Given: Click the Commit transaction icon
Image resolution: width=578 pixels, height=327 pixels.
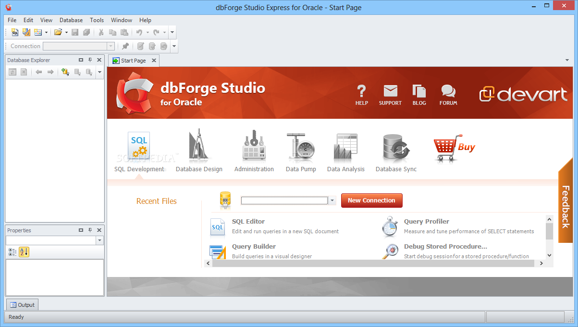Looking at the screenshot, I should (x=152, y=46).
